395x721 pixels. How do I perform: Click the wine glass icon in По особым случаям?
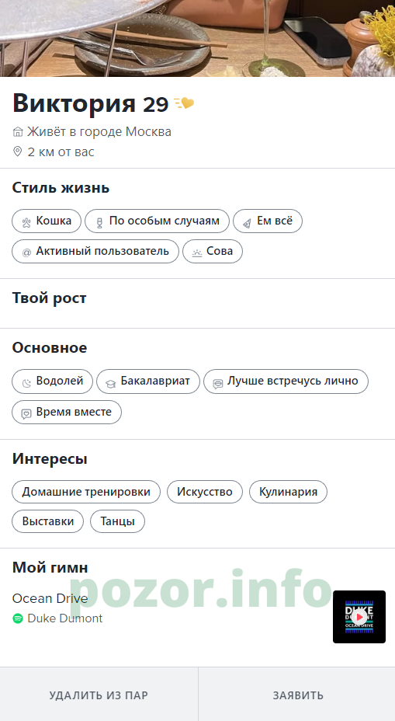[x=99, y=223]
